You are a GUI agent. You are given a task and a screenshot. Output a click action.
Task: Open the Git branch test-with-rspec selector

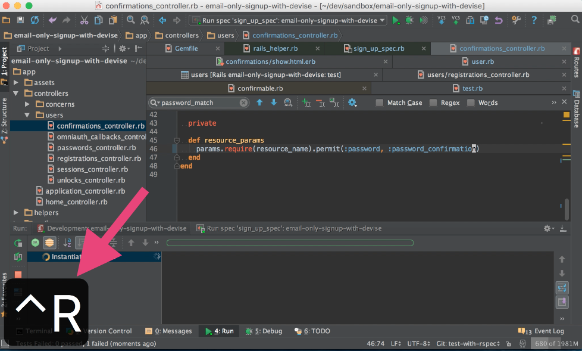468,344
